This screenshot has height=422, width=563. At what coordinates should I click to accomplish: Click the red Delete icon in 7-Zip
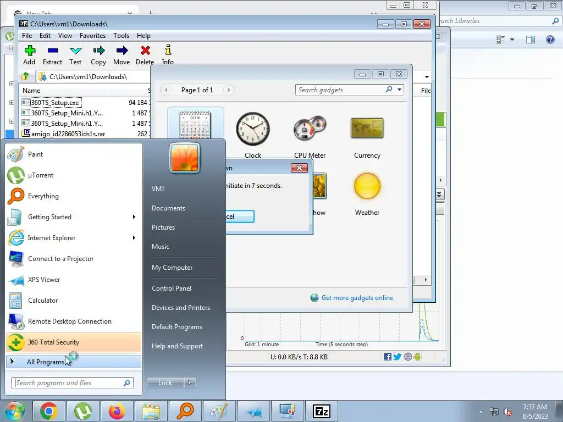point(145,50)
